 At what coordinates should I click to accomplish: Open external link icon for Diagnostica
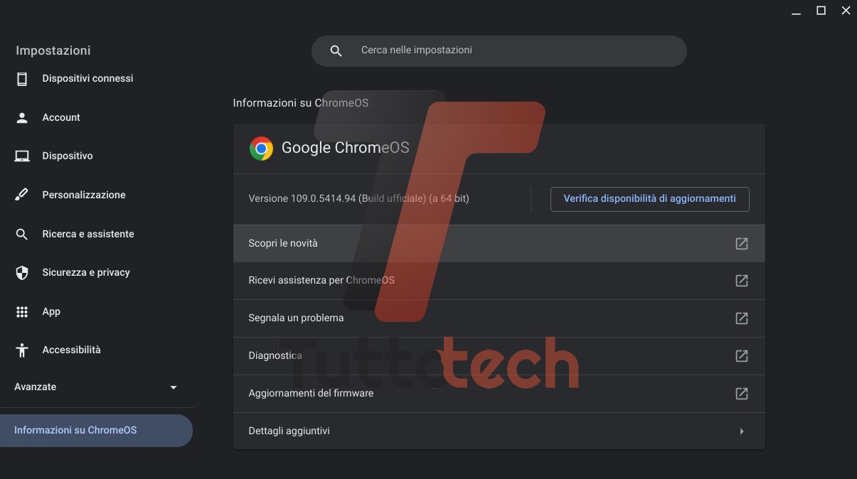(741, 356)
